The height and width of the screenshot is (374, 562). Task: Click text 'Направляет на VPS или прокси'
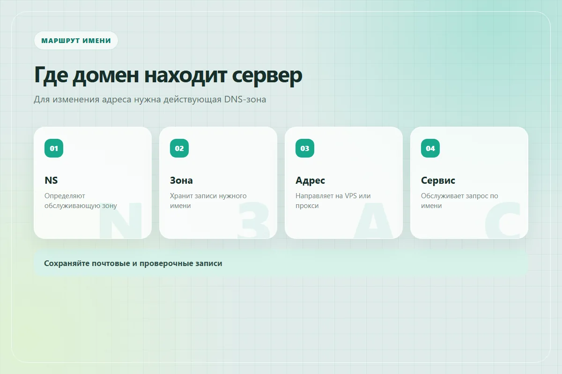click(333, 201)
